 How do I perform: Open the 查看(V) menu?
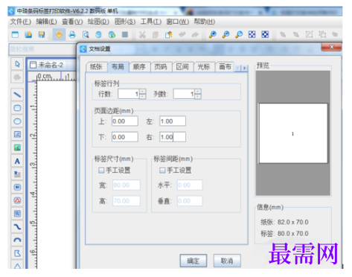tap(72, 22)
